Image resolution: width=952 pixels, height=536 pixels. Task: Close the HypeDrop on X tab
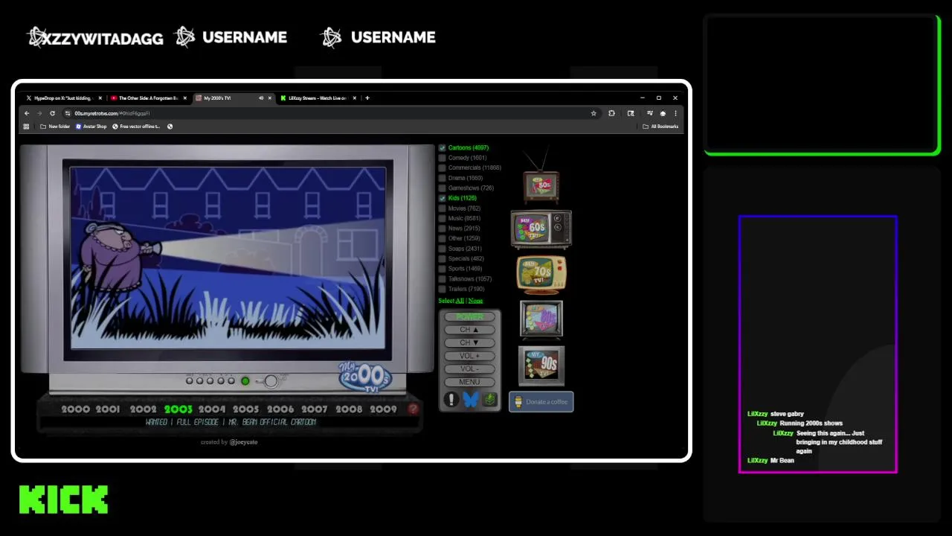point(102,98)
